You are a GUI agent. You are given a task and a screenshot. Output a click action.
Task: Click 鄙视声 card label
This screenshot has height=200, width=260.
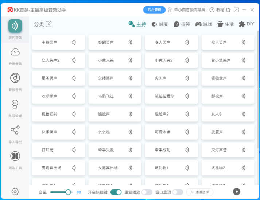click(217, 96)
